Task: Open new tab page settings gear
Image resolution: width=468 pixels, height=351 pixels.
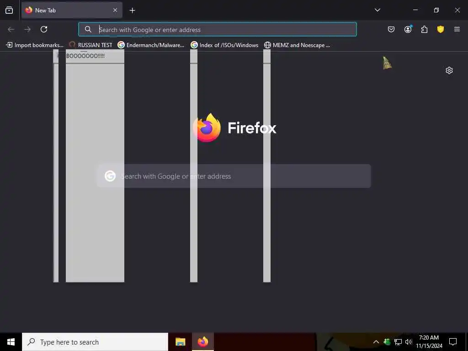Action: pyautogui.click(x=449, y=70)
